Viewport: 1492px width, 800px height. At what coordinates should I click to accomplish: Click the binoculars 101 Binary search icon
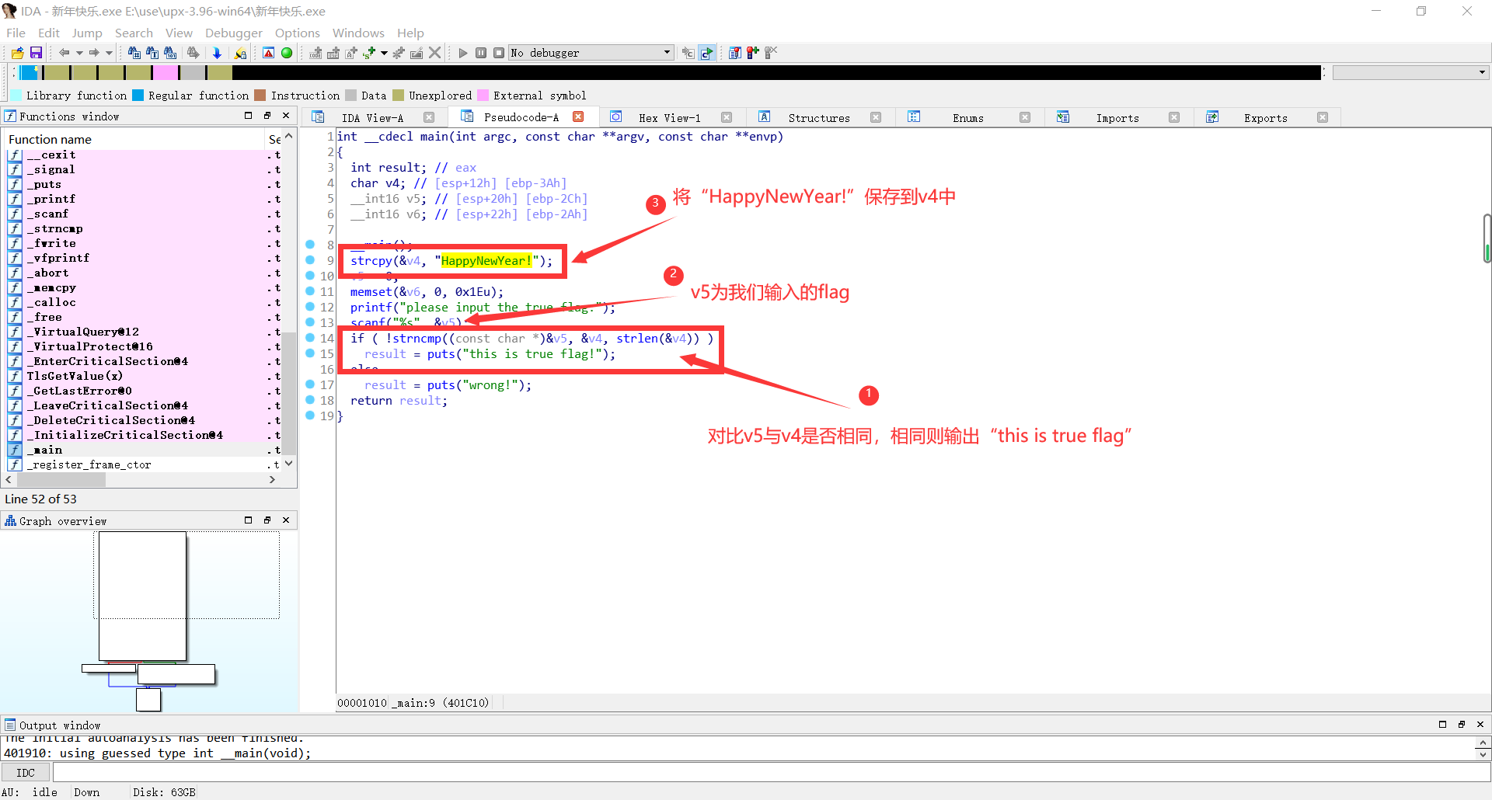170,53
